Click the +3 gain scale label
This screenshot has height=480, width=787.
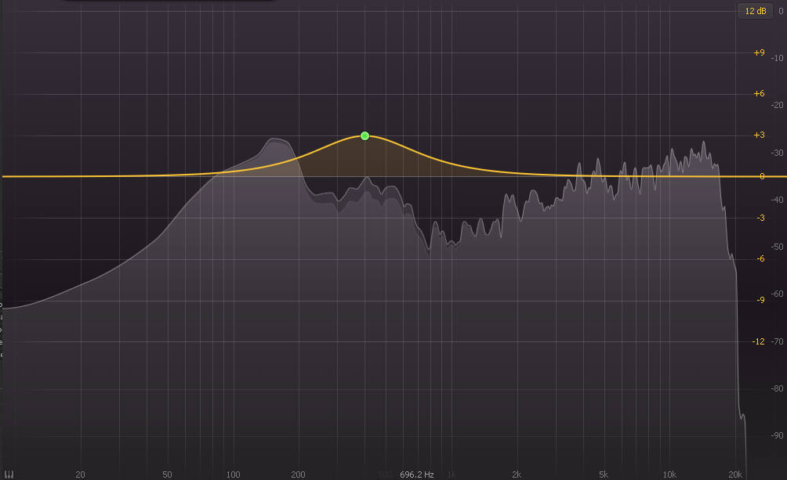(x=759, y=135)
